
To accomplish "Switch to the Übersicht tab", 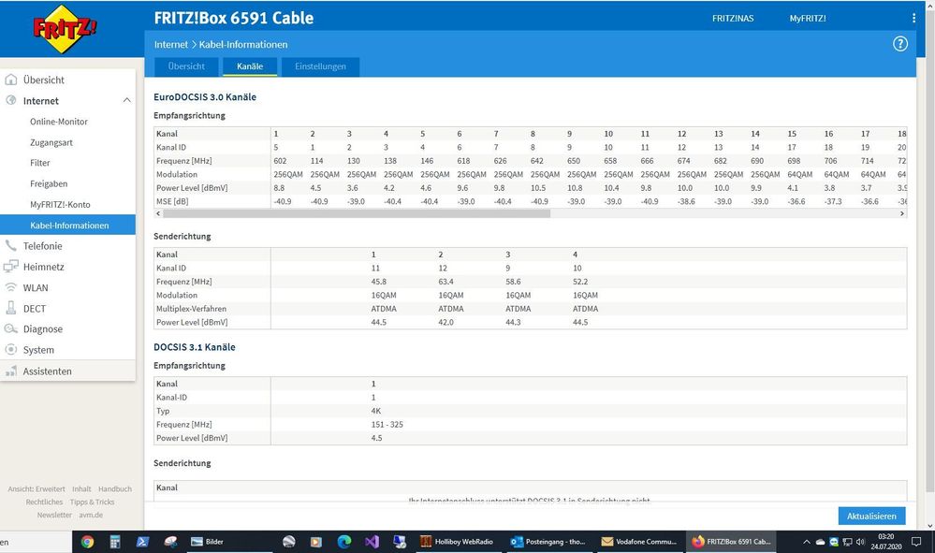I will [186, 66].
